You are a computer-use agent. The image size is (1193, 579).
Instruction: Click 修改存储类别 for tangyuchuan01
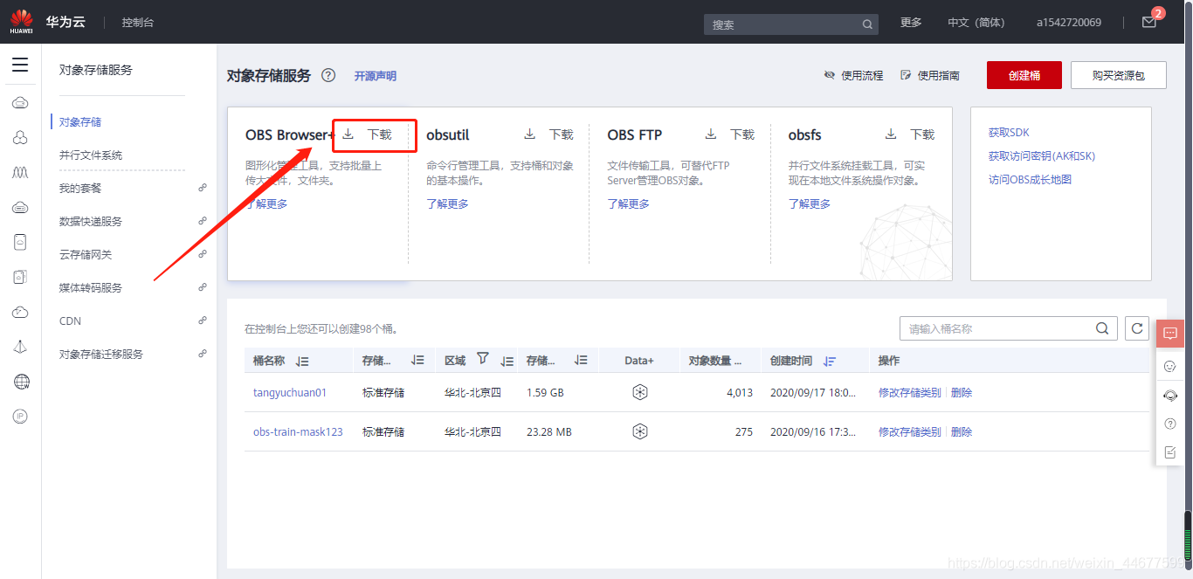[x=910, y=393]
